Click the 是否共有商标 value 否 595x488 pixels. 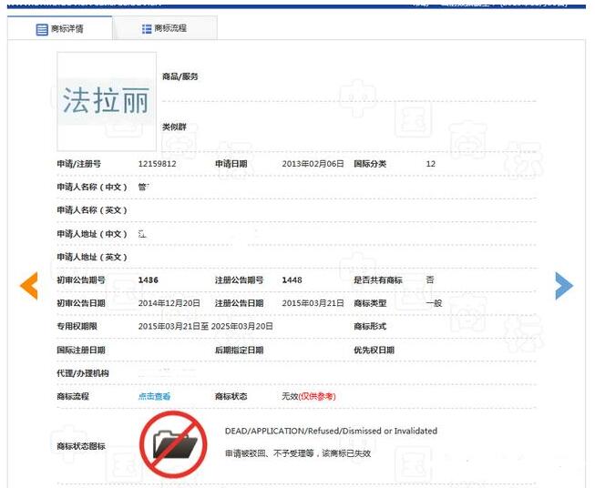coord(430,280)
